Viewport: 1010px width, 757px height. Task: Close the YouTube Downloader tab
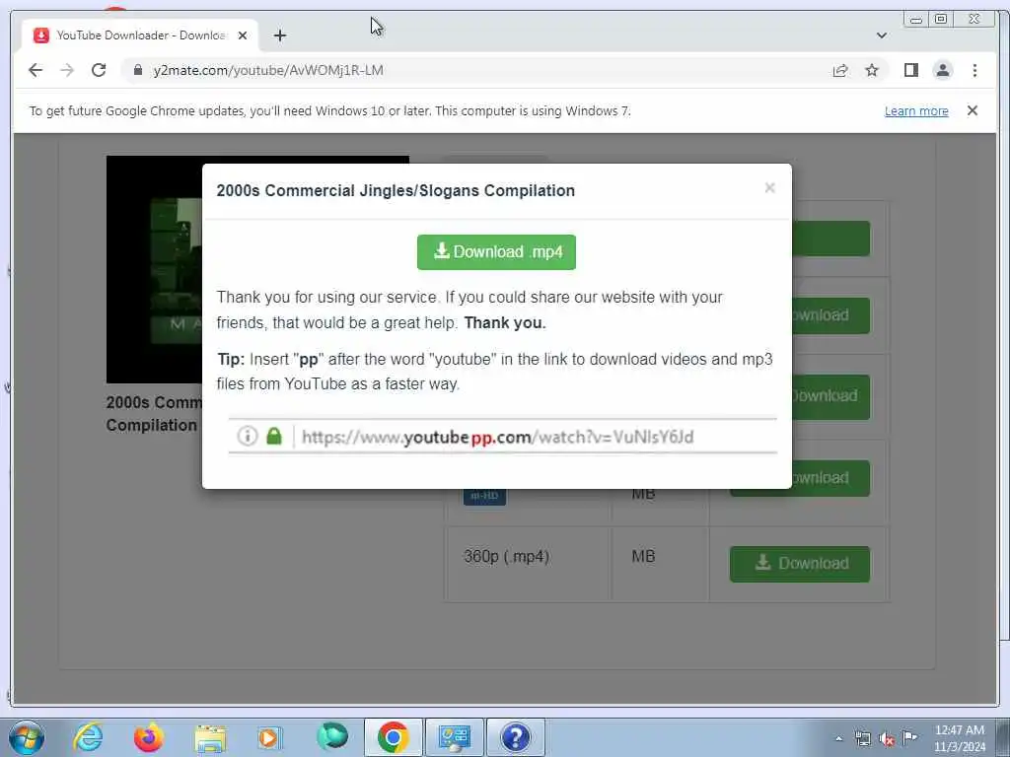point(243,35)
